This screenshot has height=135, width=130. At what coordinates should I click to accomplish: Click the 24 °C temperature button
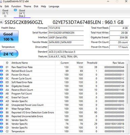9,54
